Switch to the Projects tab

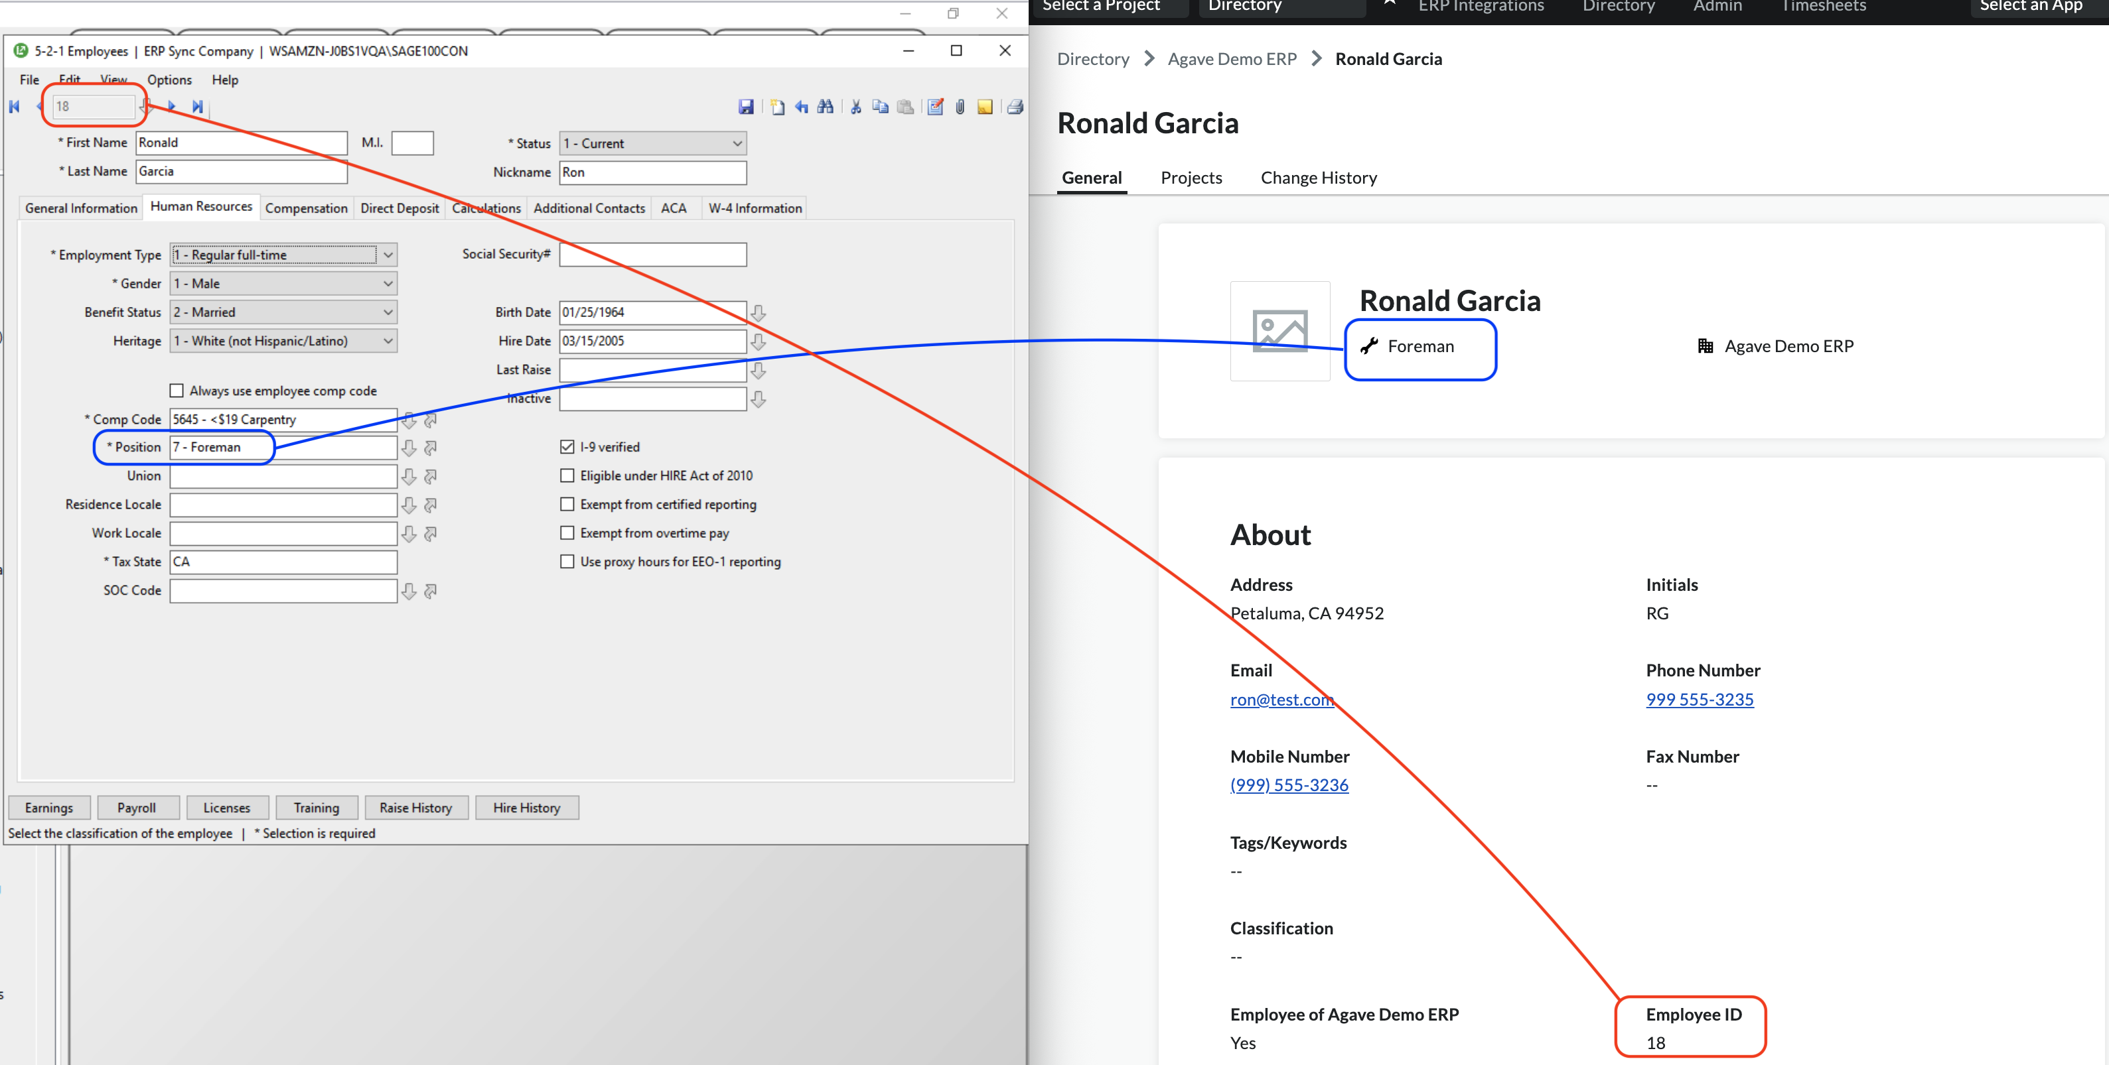point(1191,178)
